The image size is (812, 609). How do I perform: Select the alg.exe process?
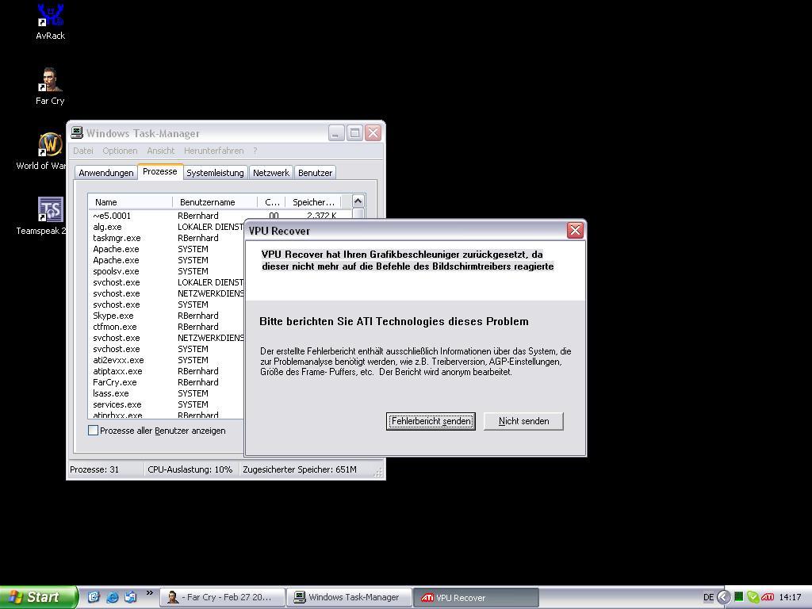(x=167, y=227)
